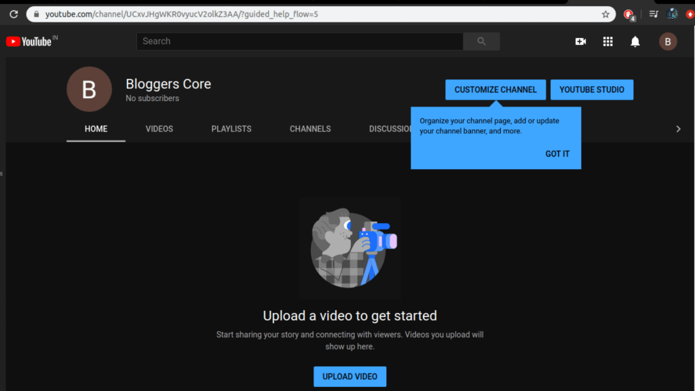
Task: Bookmark this page with the star icon
Action: (x=605, y=14)
